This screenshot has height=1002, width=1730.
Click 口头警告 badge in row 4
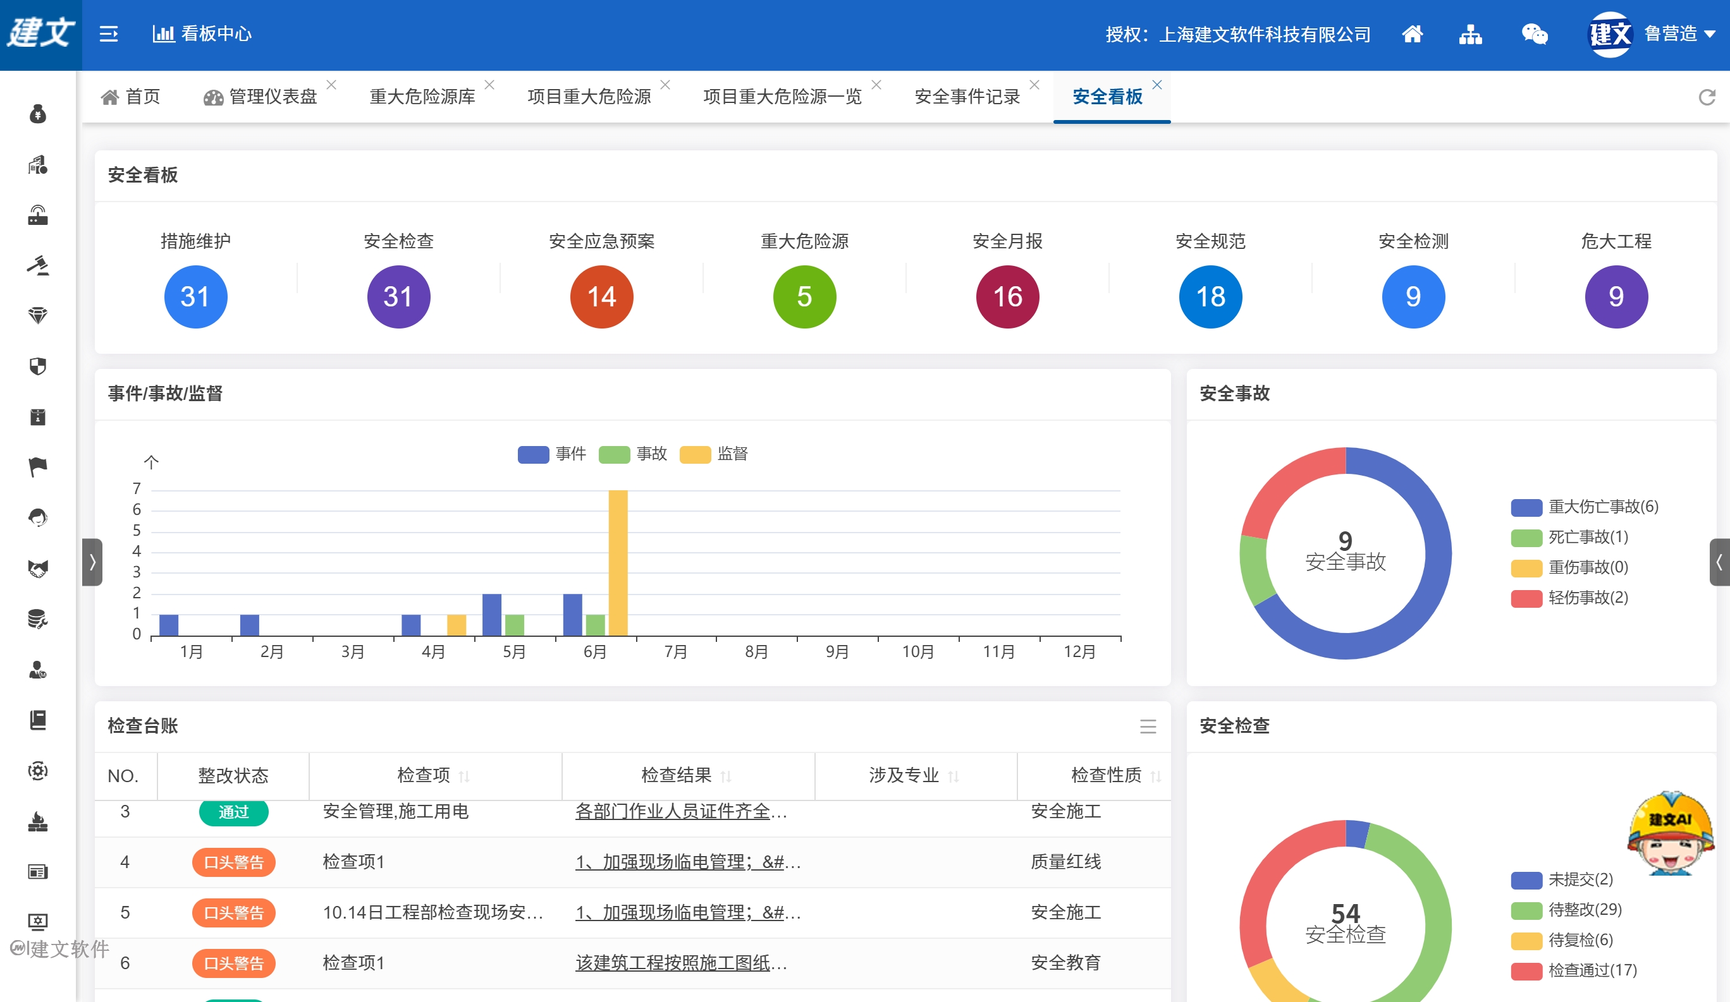(x=233, y=863)
